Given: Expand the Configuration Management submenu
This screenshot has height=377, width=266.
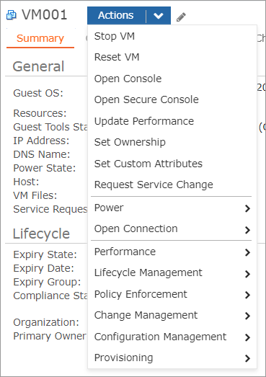Looking at the screenshot, I should pos(172,337).
